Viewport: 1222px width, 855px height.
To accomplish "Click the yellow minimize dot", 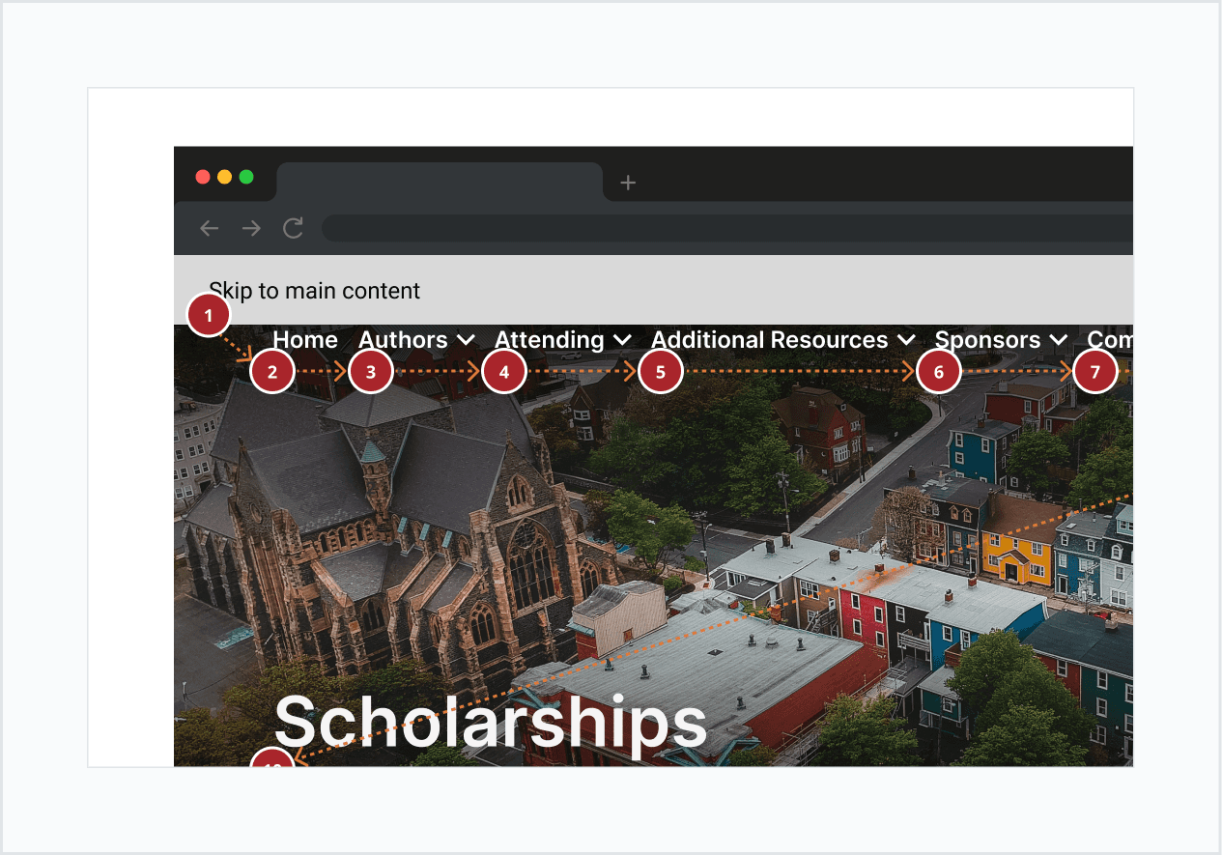I will tap(224, 177).
